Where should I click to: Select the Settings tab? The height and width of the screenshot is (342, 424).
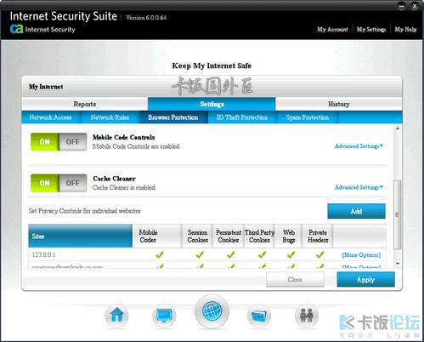pyautogui.click(x=212, y=104)
